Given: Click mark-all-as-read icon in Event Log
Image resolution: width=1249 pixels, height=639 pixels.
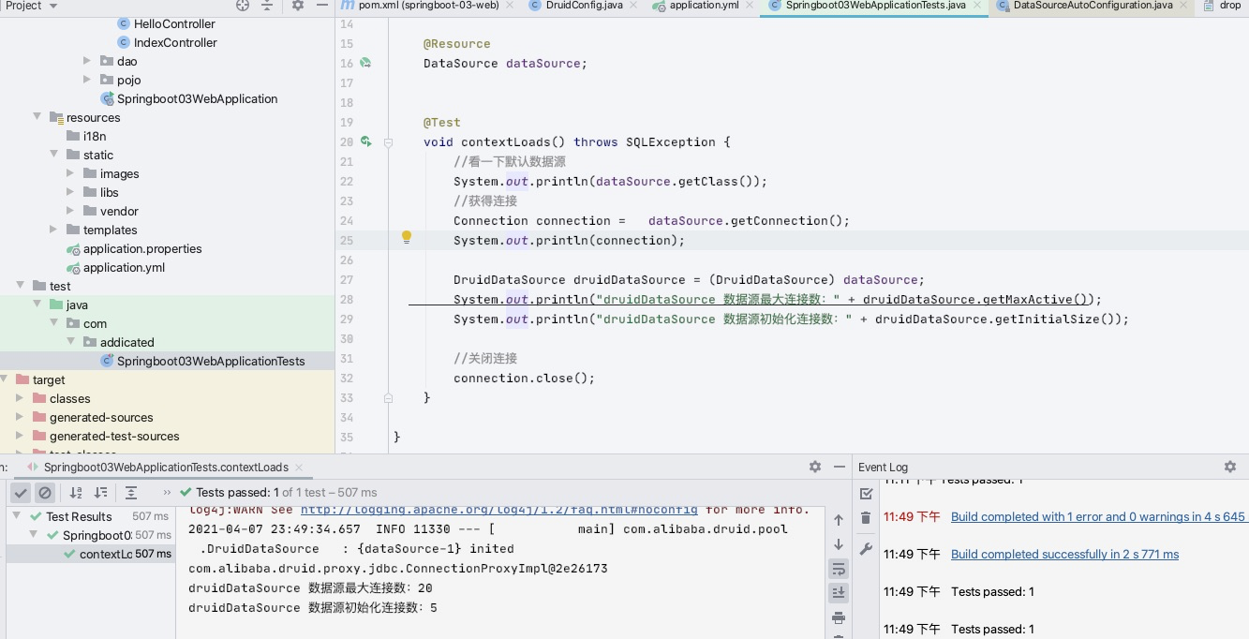Looking at the screenshot, I should click(x=866, y=494).
